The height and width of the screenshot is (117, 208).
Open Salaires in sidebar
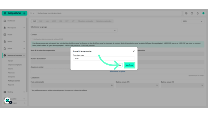coord(11,69)
